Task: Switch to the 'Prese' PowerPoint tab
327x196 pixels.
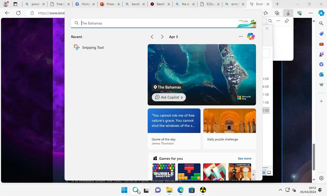Action: tap(110, 4)
